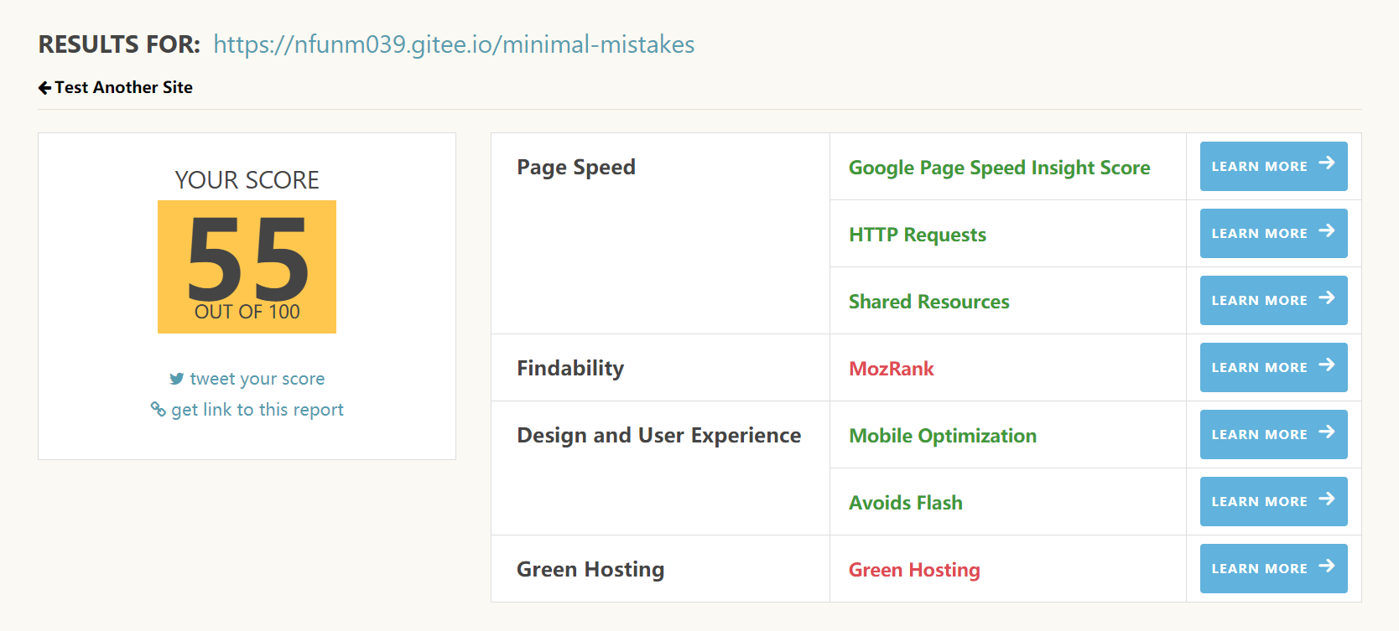Click the chain link icon for the report

[x=158, y=409]
